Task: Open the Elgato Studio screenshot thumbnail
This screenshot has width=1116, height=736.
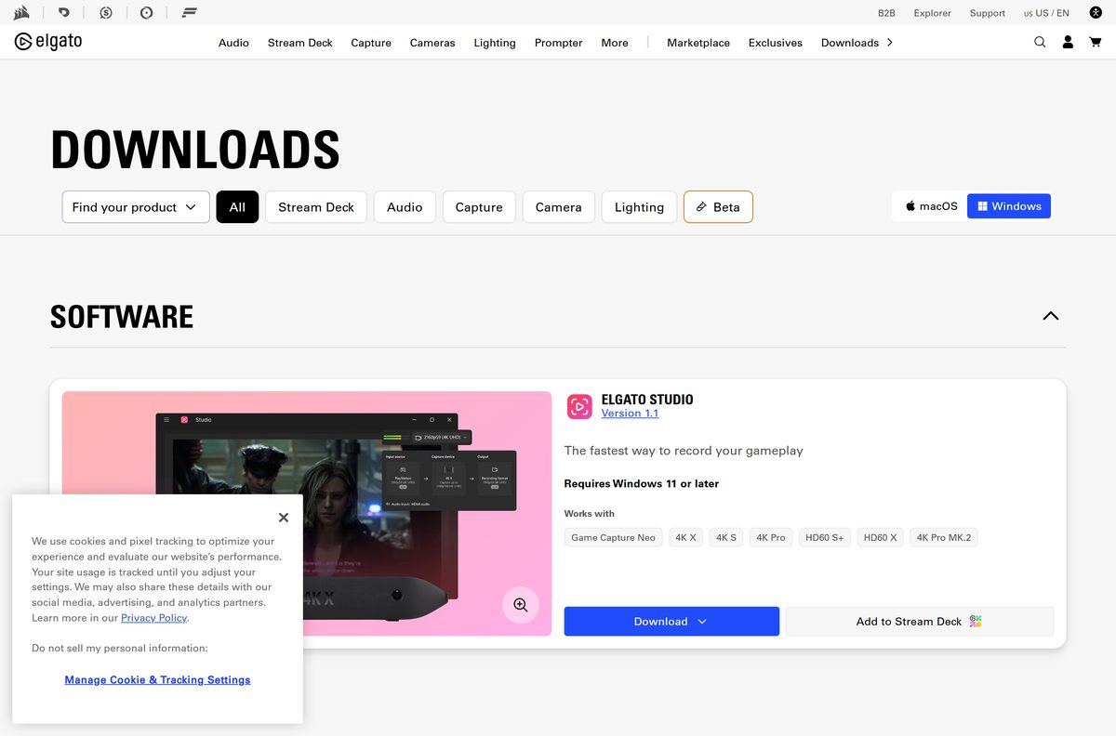Action: point(307,514)
